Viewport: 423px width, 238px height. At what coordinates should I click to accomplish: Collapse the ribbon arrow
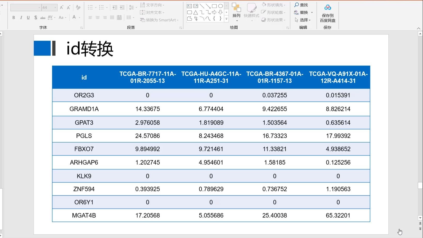419,28
